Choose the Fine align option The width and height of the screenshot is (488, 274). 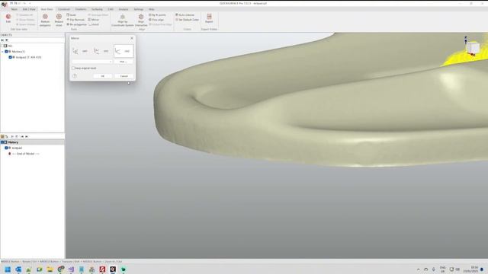[x=156, y=20]
